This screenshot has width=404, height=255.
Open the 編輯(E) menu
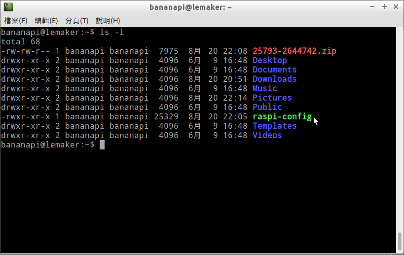pyautogui.click(x=46, y=21)
